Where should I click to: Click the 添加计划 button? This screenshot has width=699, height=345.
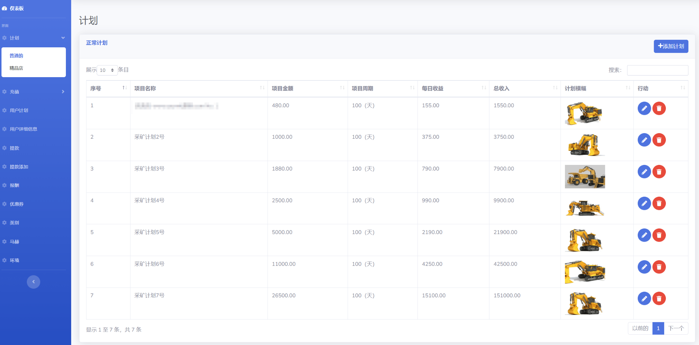pyautogui.click(x=671, y=46)
